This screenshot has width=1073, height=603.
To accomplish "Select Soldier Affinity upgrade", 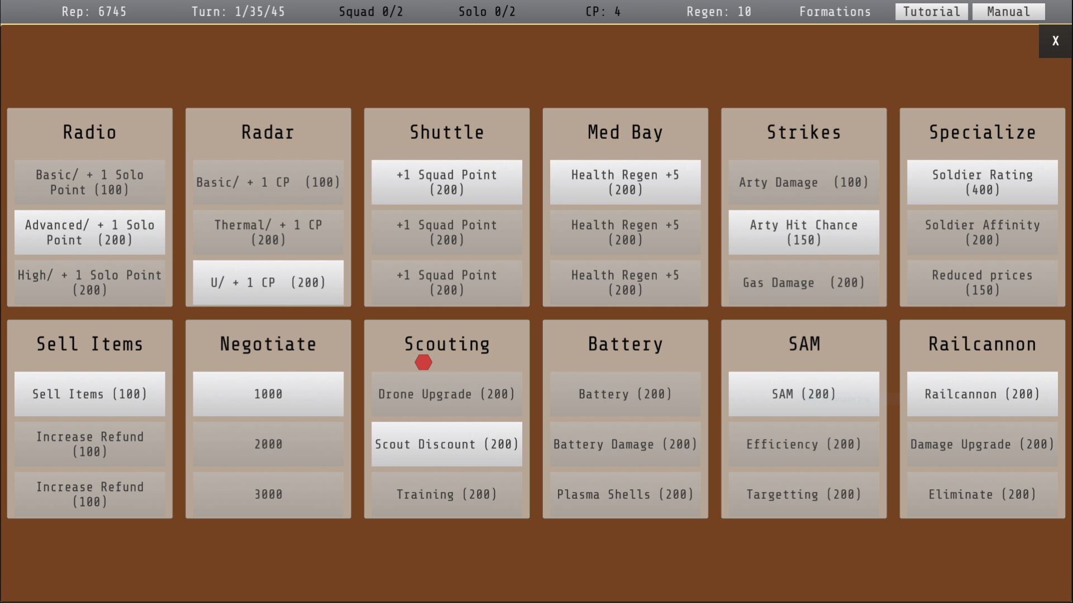I will click(981, 232).
